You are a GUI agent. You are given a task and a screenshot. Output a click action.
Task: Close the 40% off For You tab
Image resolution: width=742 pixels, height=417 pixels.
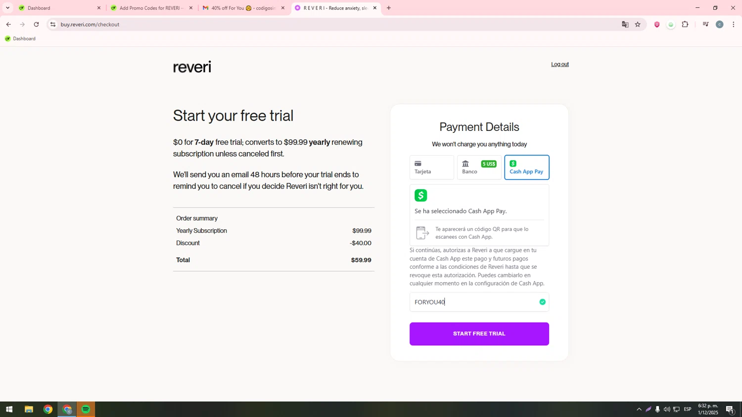(283, 8)
